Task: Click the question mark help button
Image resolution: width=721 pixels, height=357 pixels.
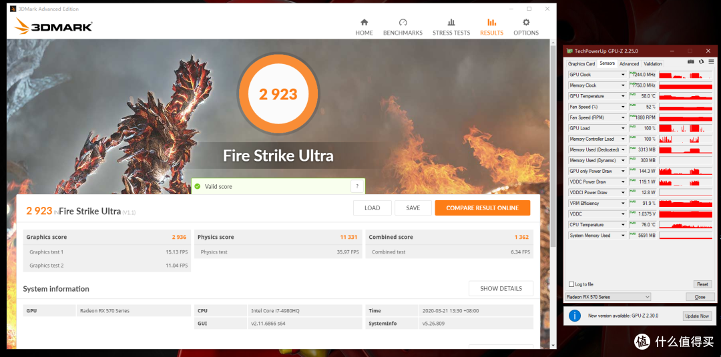Action: pos(357,187)
